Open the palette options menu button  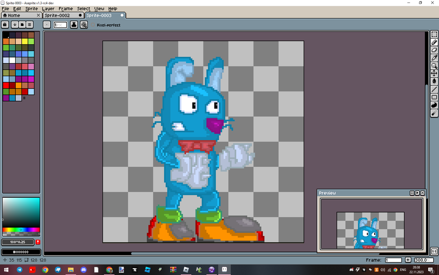(29, 25)
